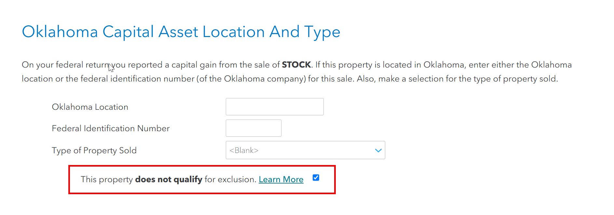Select the <Blank> placeholder text in the dropdown
This screenshot has width=614, height=215.
pos(244,150)
